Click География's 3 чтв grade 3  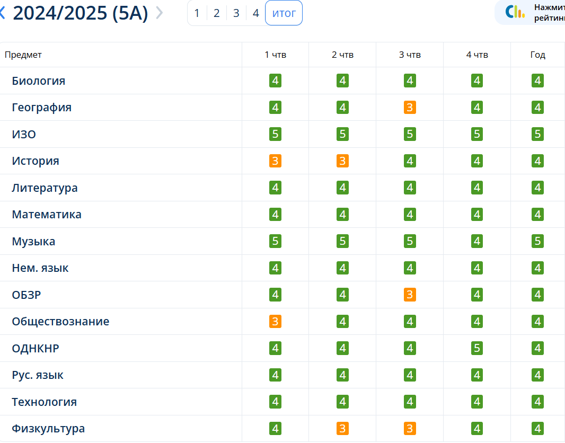(x=410, y=108)
